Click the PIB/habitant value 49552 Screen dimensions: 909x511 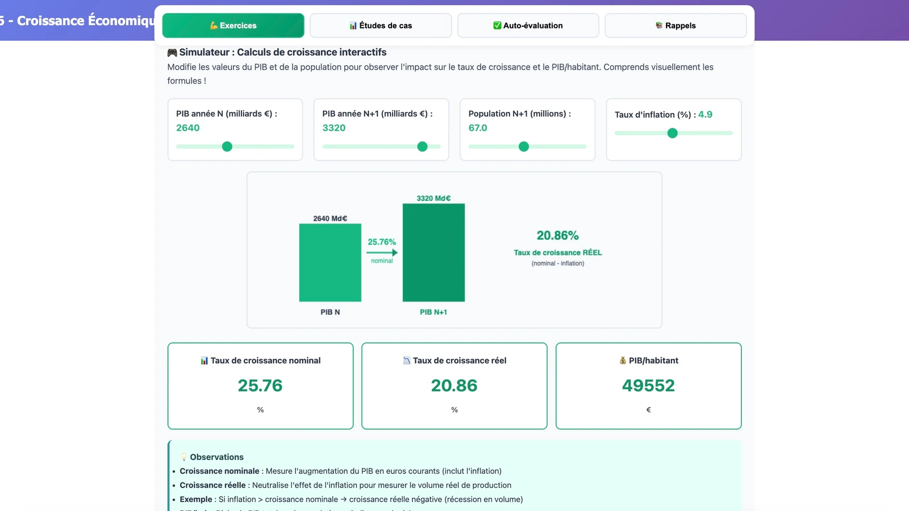click(x=648, y=386)
